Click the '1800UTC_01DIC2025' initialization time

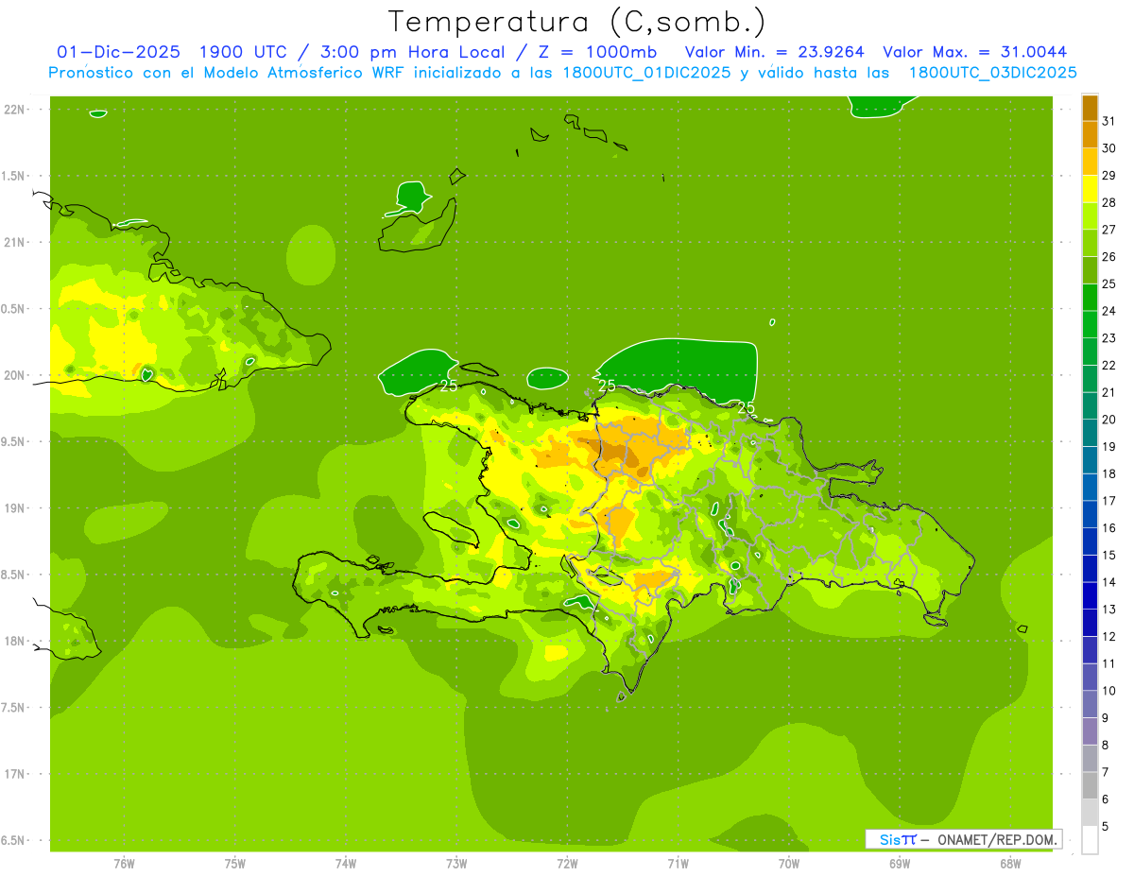click(645, 73)
